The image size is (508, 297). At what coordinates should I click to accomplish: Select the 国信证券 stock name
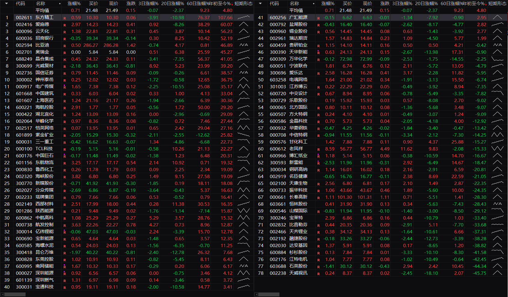click(45, 73)
